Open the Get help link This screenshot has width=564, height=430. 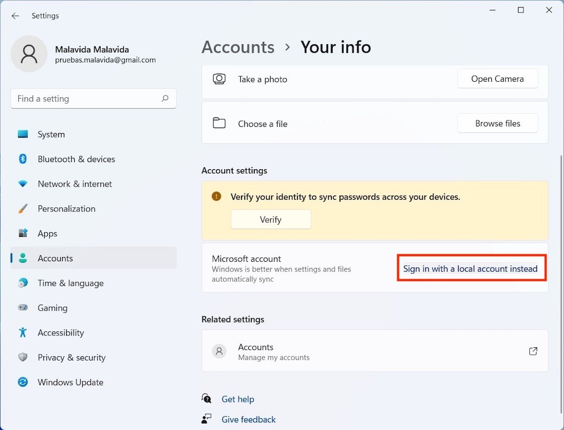(238, 399)
